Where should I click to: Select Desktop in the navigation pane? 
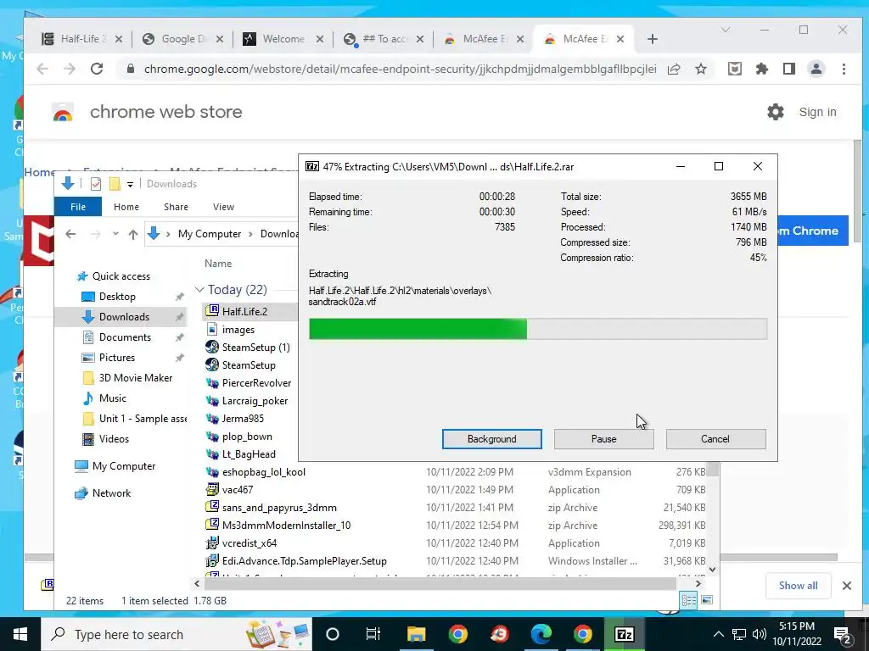point(117,296)
